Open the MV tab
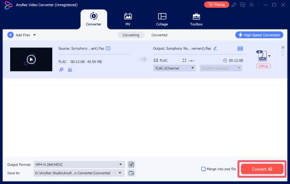 [128, 19]
